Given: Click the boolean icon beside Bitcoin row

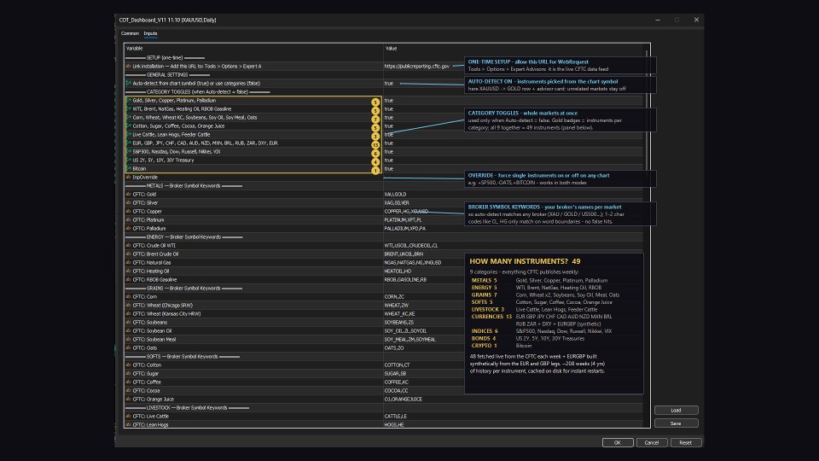Looking at the screenshot, I should 129,169.
